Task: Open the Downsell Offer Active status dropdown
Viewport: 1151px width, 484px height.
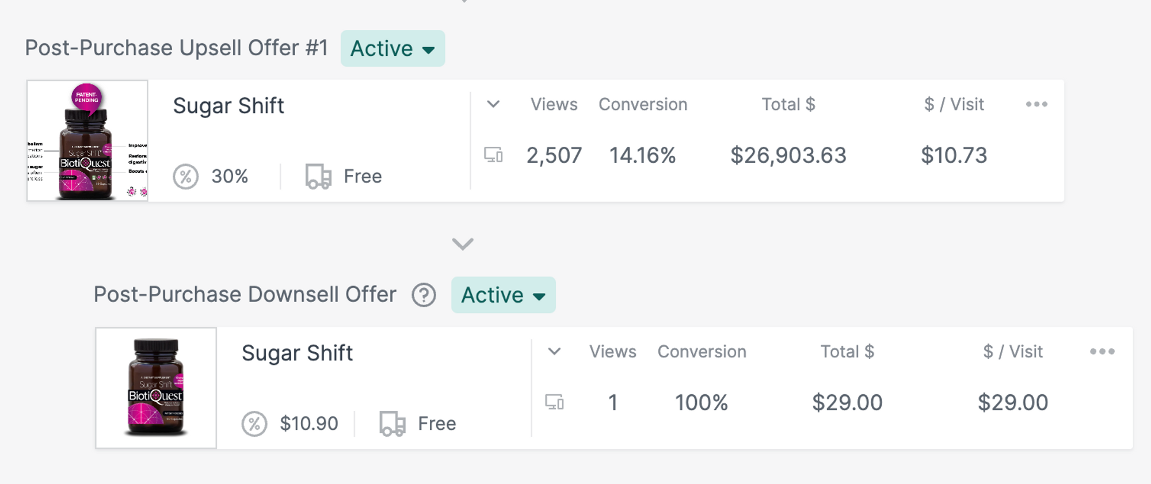Action: point(504,295)
